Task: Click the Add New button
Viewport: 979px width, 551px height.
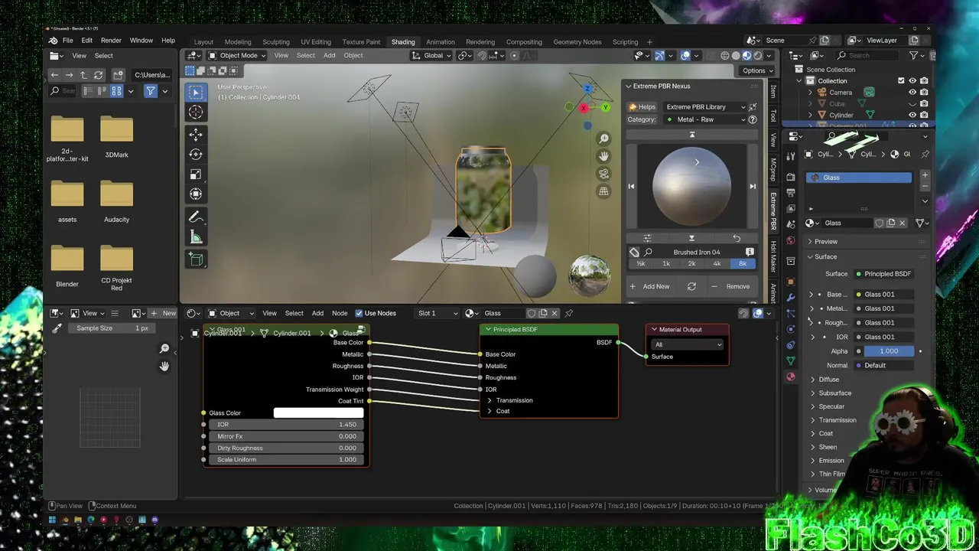Action: coord(649,286)
